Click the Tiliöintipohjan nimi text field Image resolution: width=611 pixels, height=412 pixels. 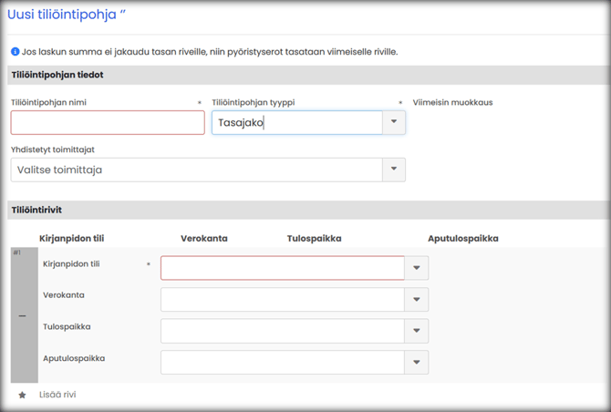click(x=108, y=123)
